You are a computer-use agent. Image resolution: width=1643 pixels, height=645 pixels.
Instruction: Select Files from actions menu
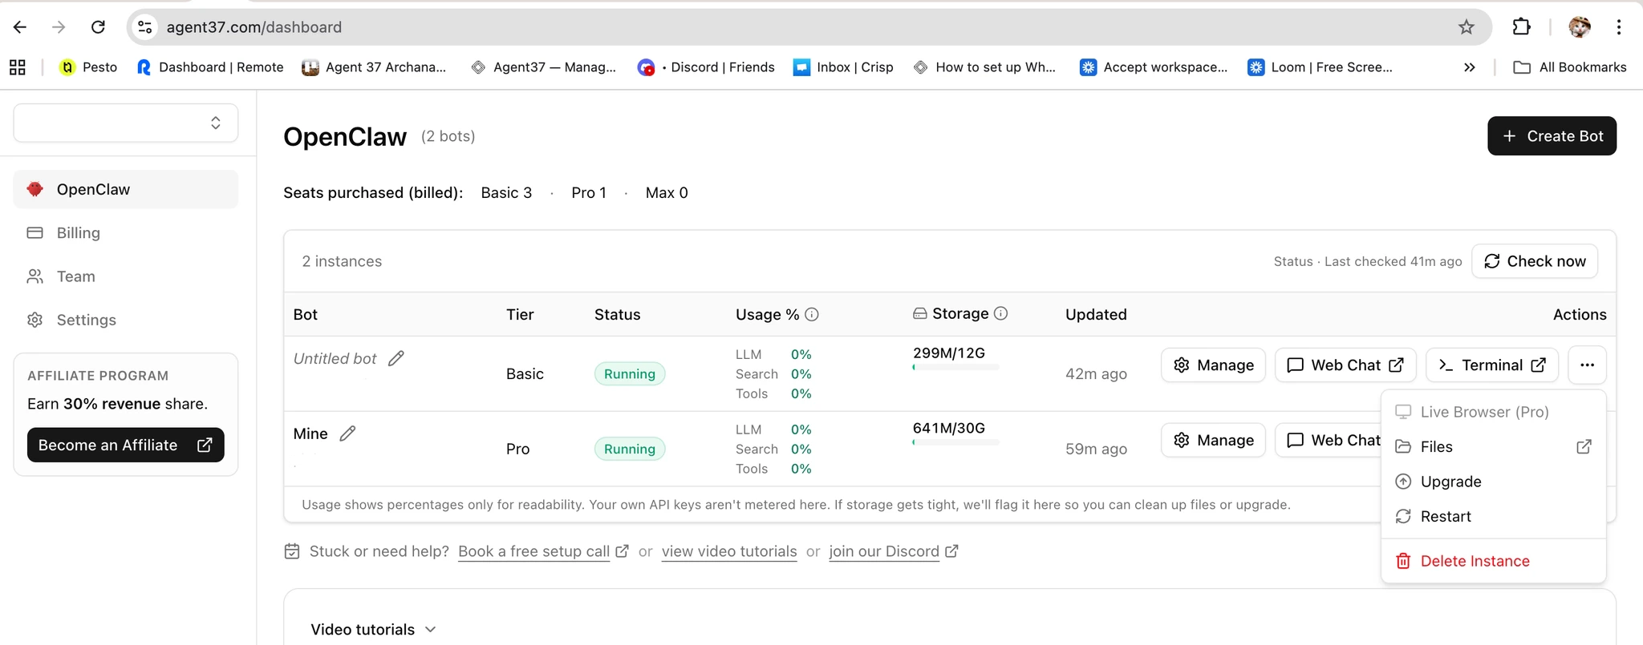click(x=1493, y=447)
